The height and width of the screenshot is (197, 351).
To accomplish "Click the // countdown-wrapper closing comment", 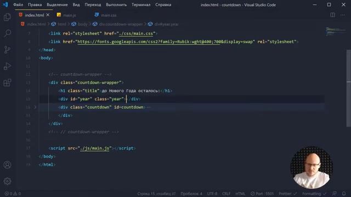I will pyautogui.click(x=83, y=132).
